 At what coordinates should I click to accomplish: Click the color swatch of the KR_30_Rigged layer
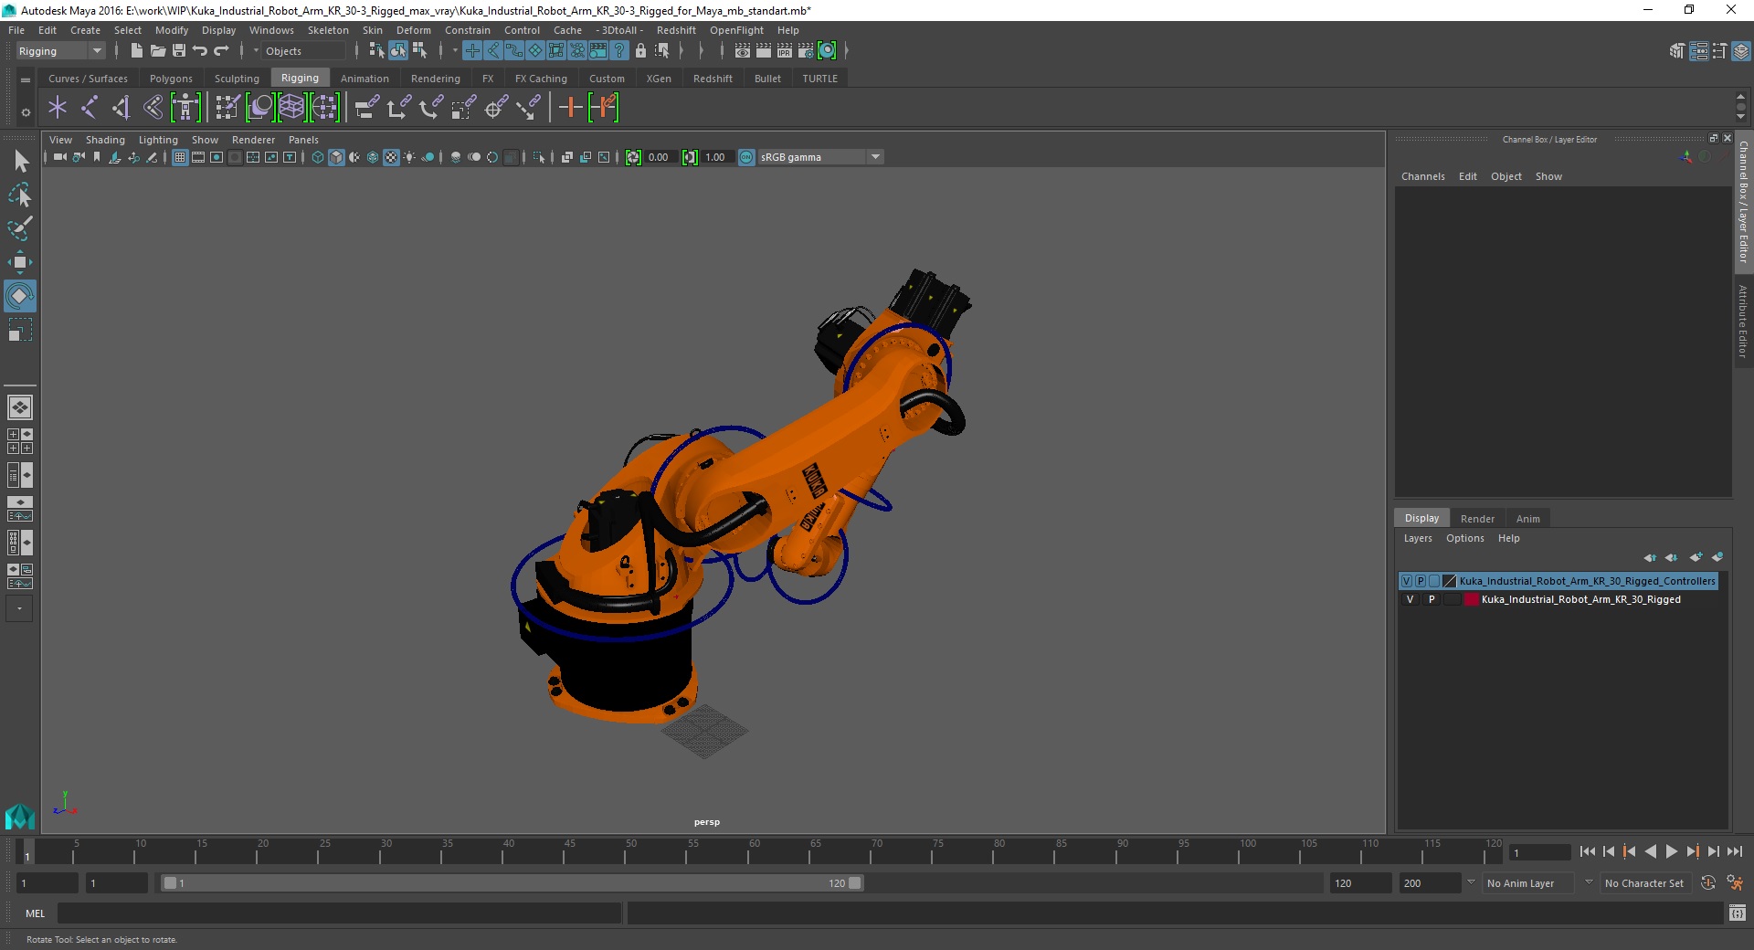(x=1471, y=600)
